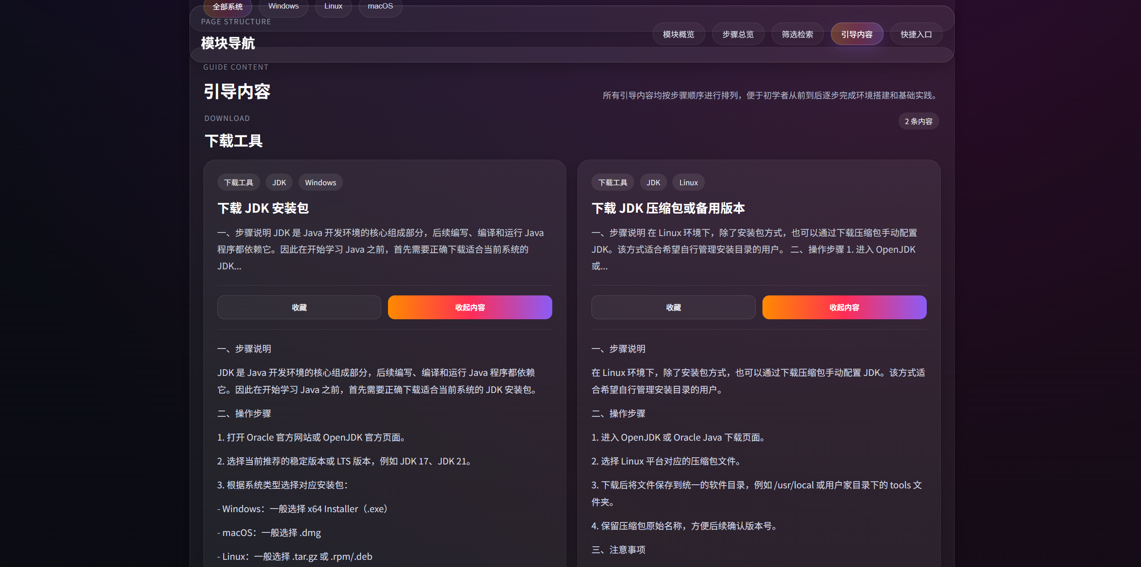The height and width of the screenshot is (567, 1141).
Task: Click line '- Windows：一般选择 x64 Installer（.exe）'
Action: [x=302, y=509]
